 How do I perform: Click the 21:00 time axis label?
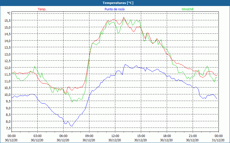tap(193, 136)
